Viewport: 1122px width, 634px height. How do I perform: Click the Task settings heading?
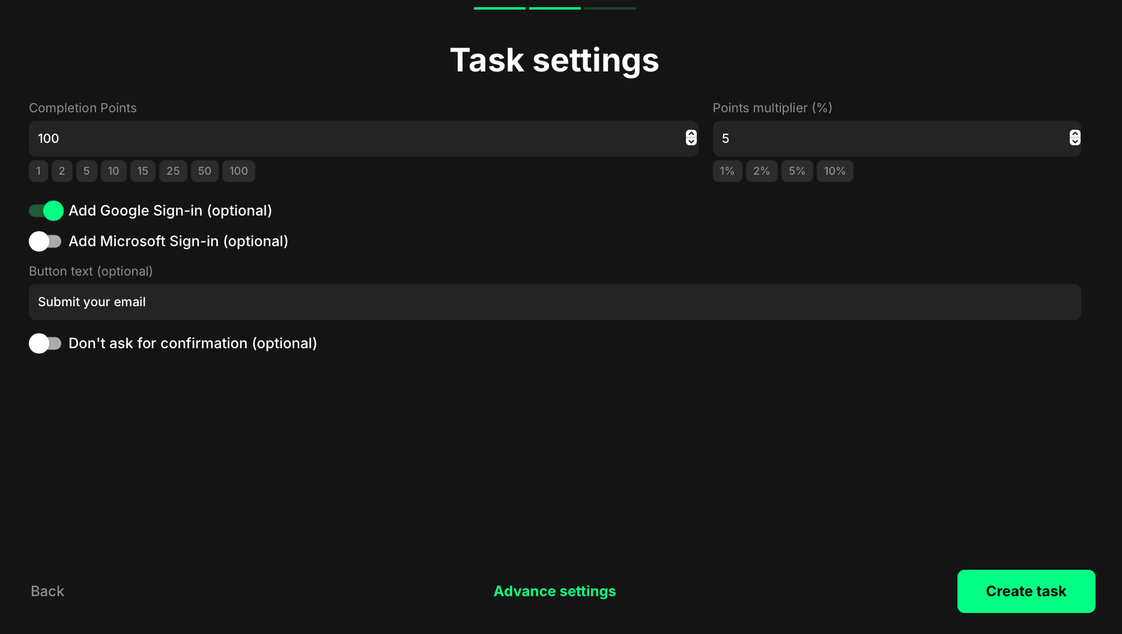[x=554, y=60]
